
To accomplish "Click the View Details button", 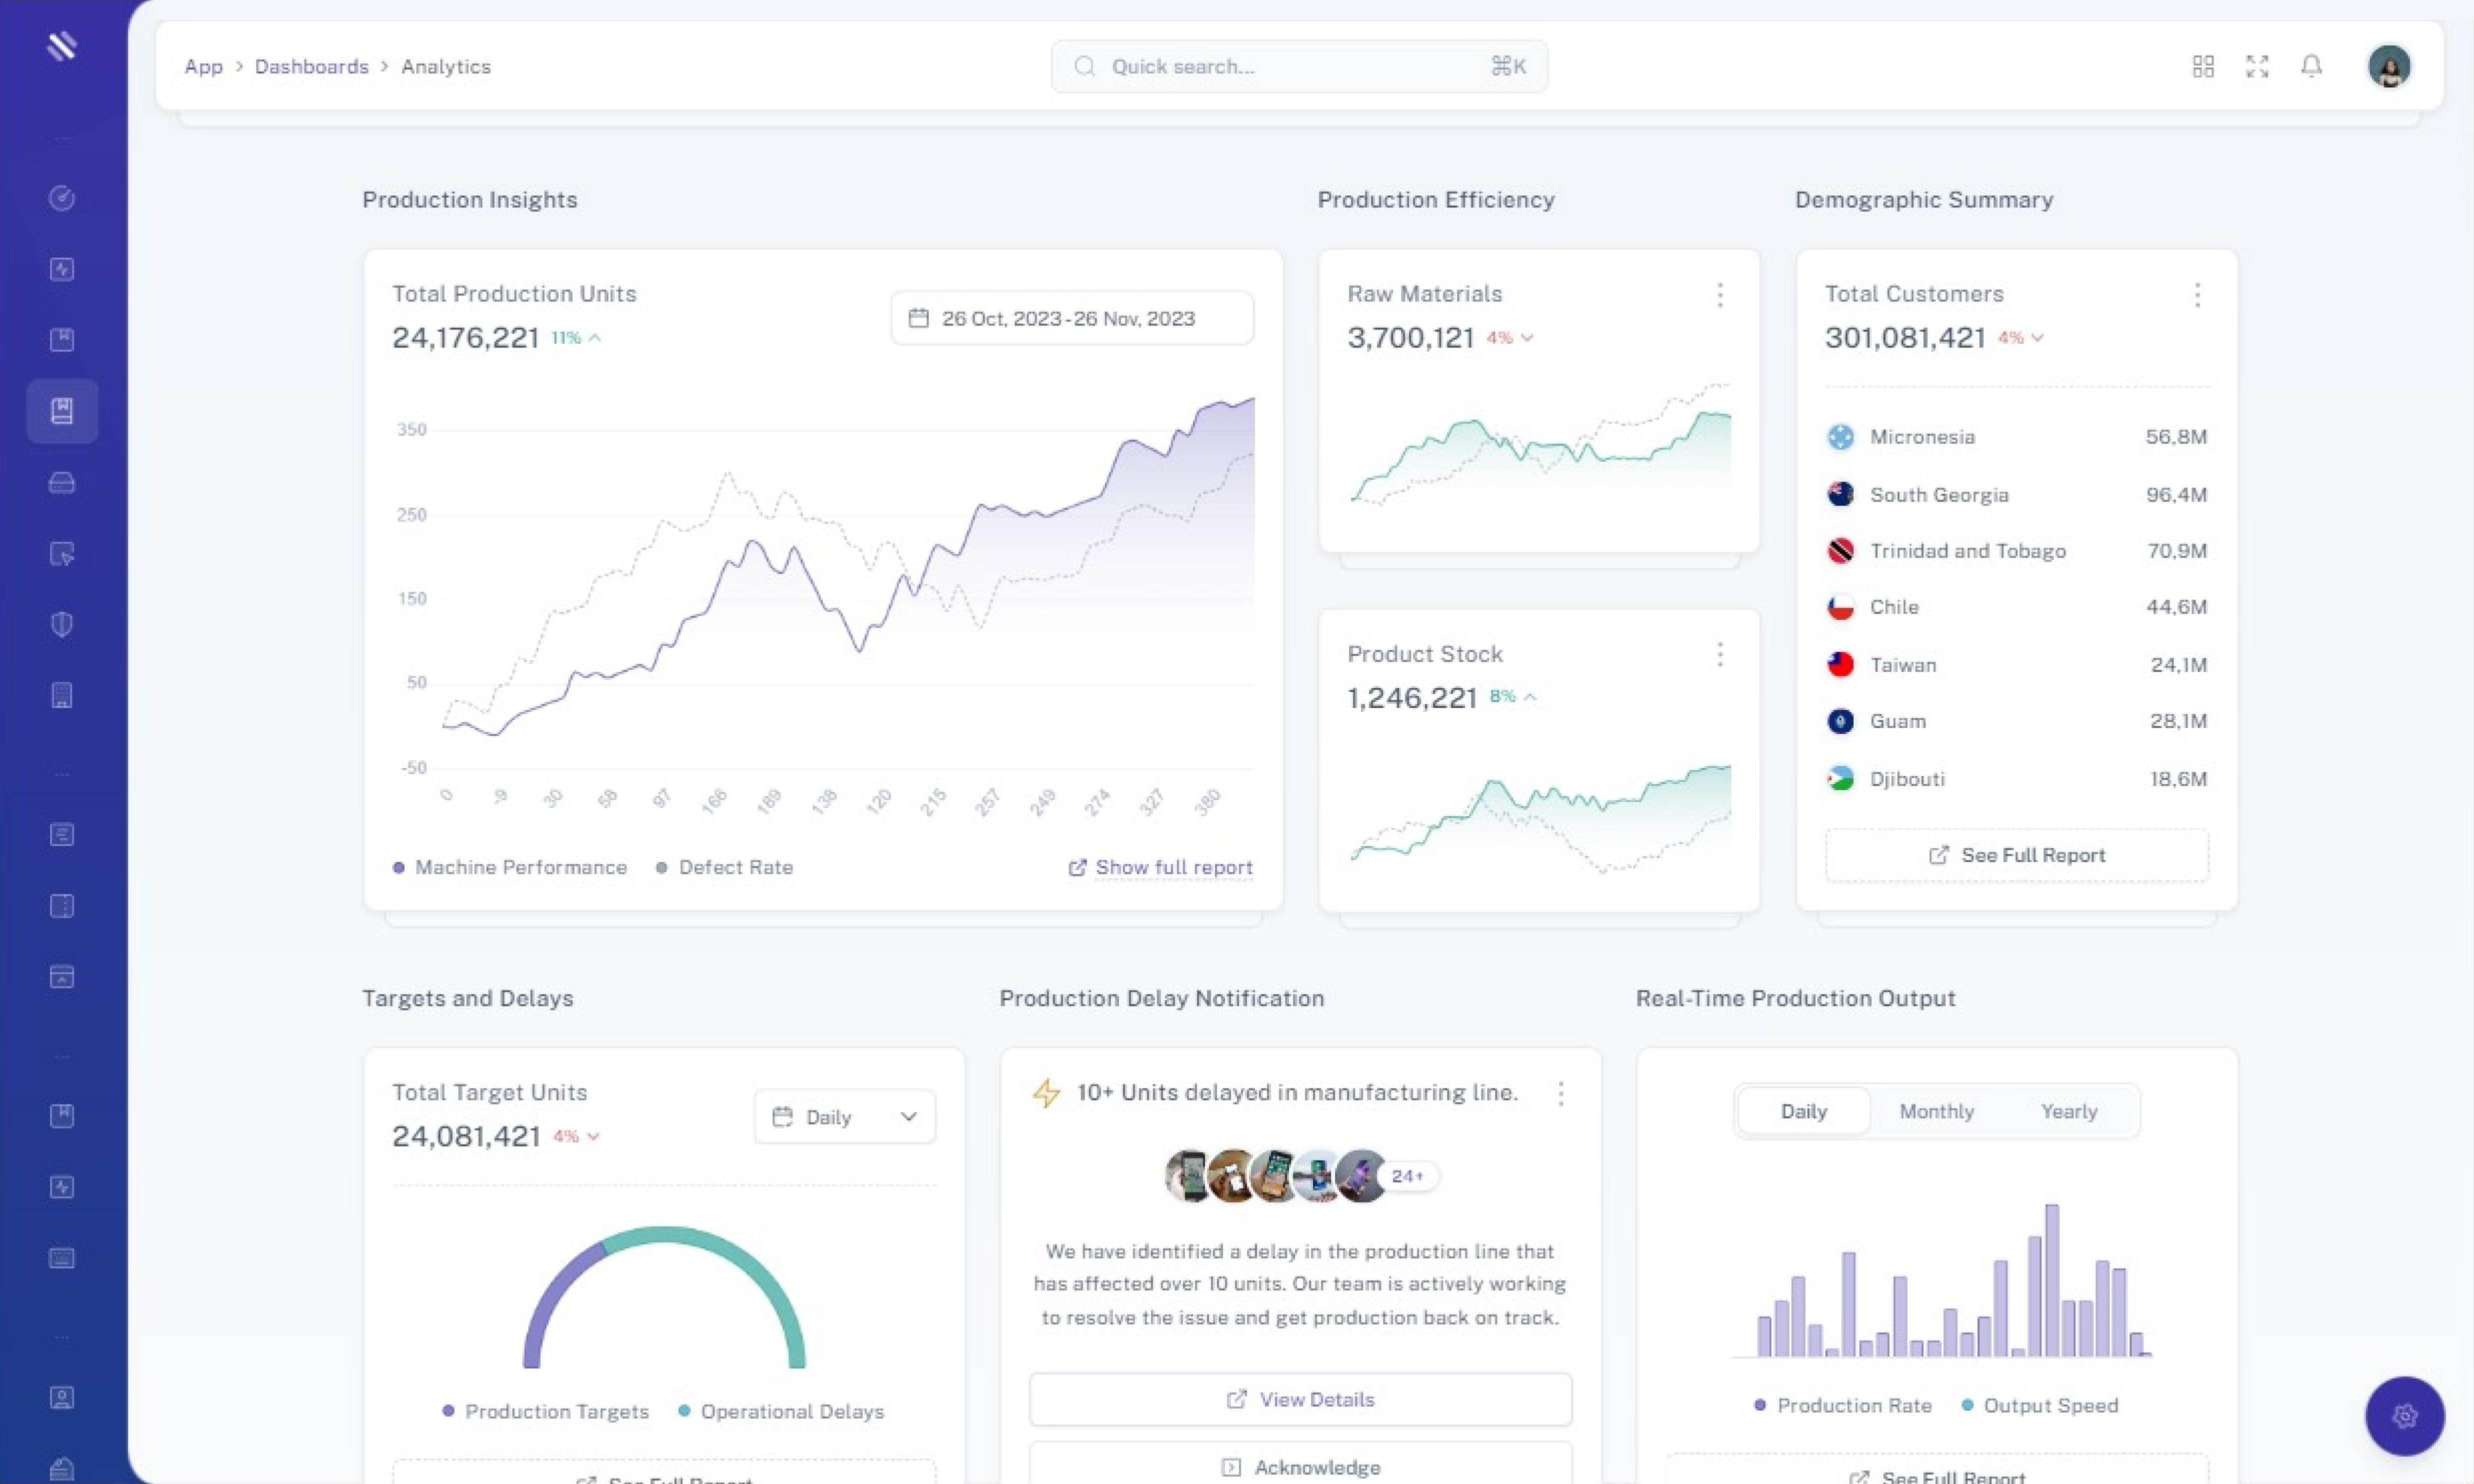I will 1300,1399.
